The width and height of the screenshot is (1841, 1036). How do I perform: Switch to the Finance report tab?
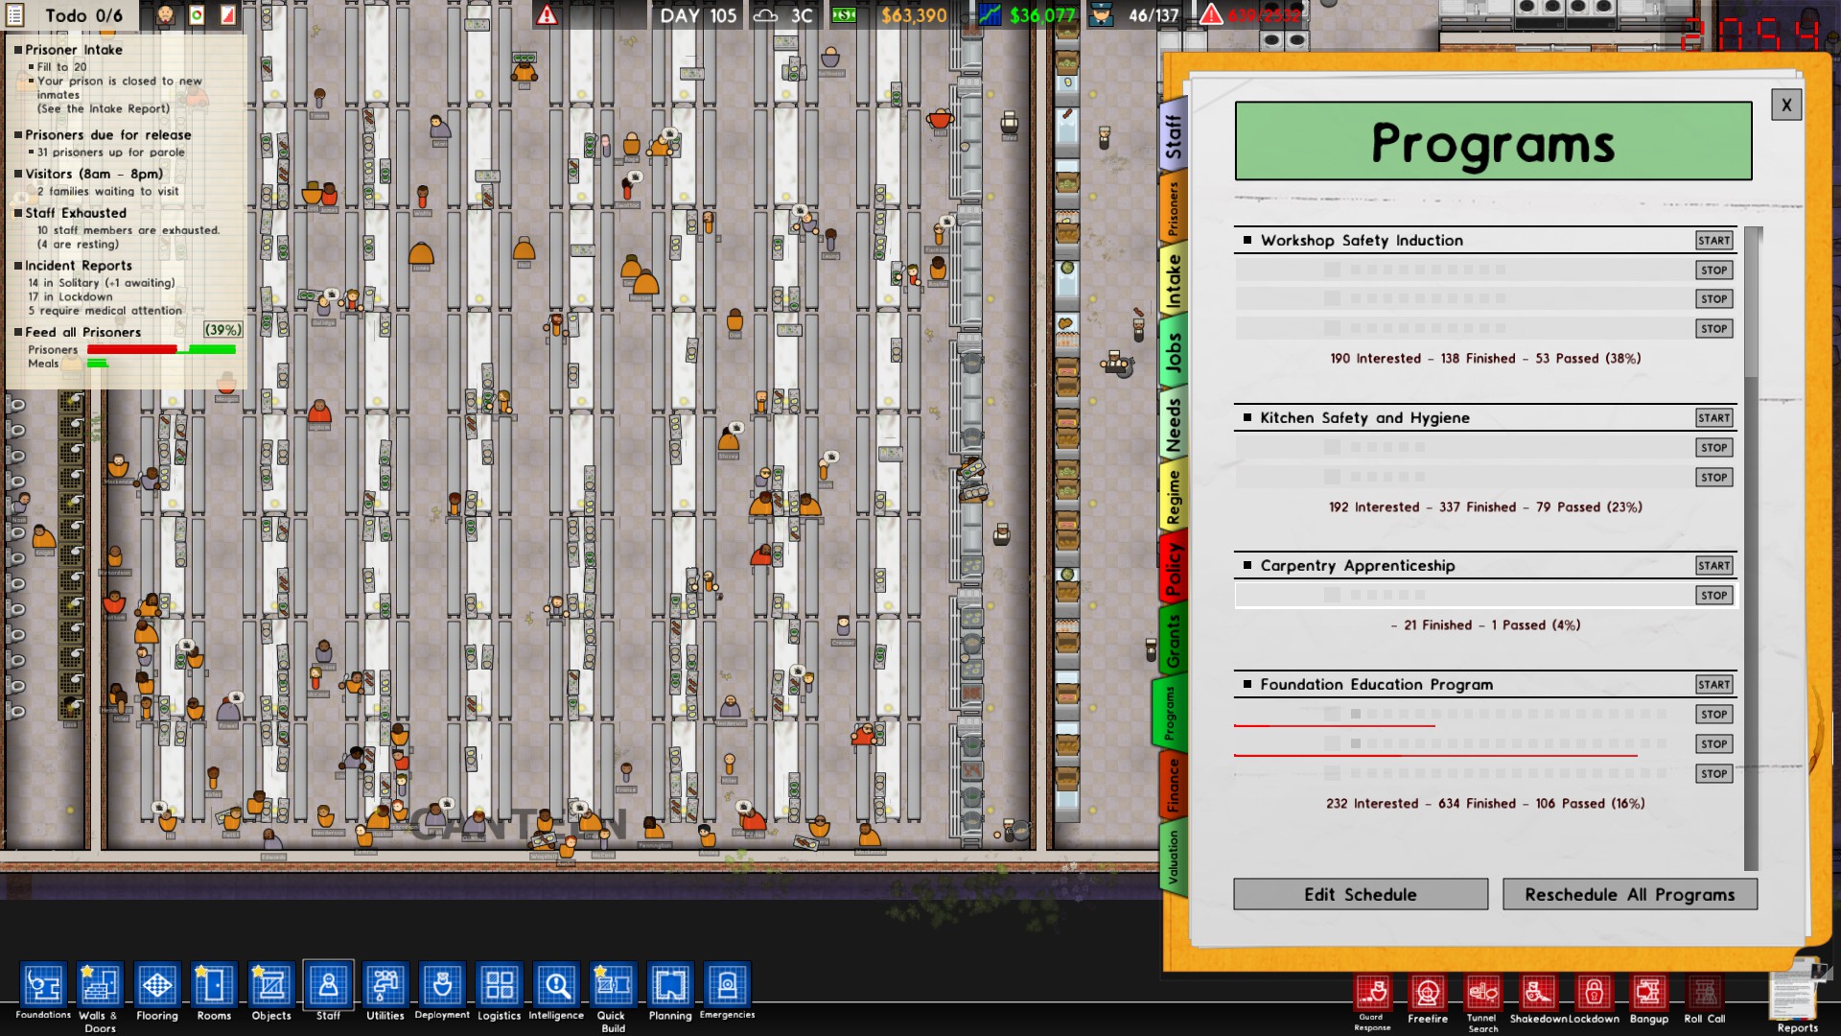(1173, 785)
